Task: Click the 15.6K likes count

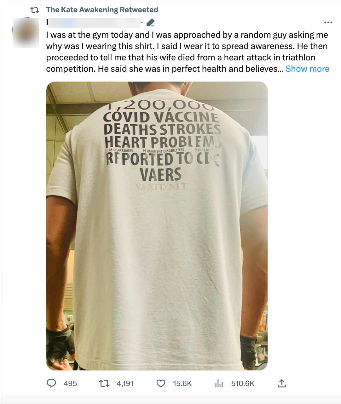Action: 182,384
